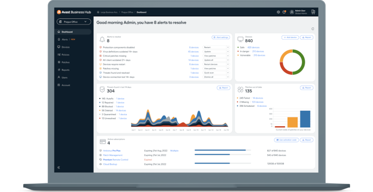Click the Alert settings button

221,37
